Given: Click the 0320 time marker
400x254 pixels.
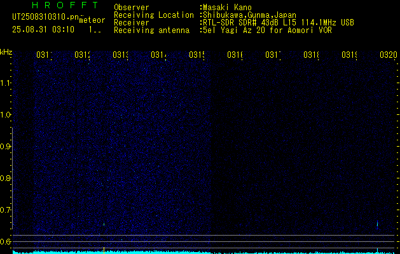Looking at the screenshot, I should (389, 55).
